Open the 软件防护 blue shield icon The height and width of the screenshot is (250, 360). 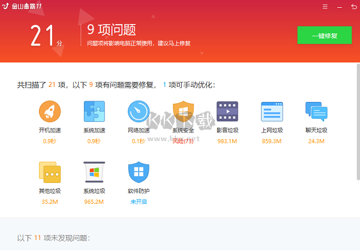click(139, 172)
